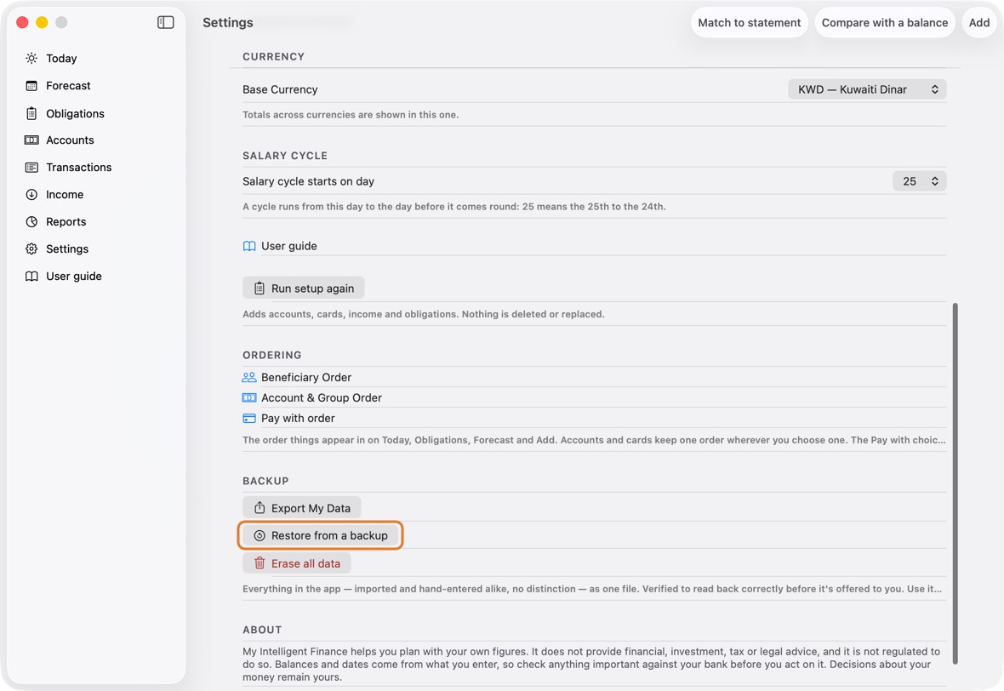This screenshot has width=1004, height=691.
Task: Click Export My Data
Action: pyautogui.click(x=301, y=508)
